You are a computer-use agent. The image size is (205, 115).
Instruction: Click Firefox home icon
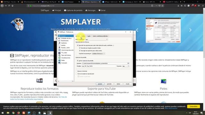pos(12,6)
